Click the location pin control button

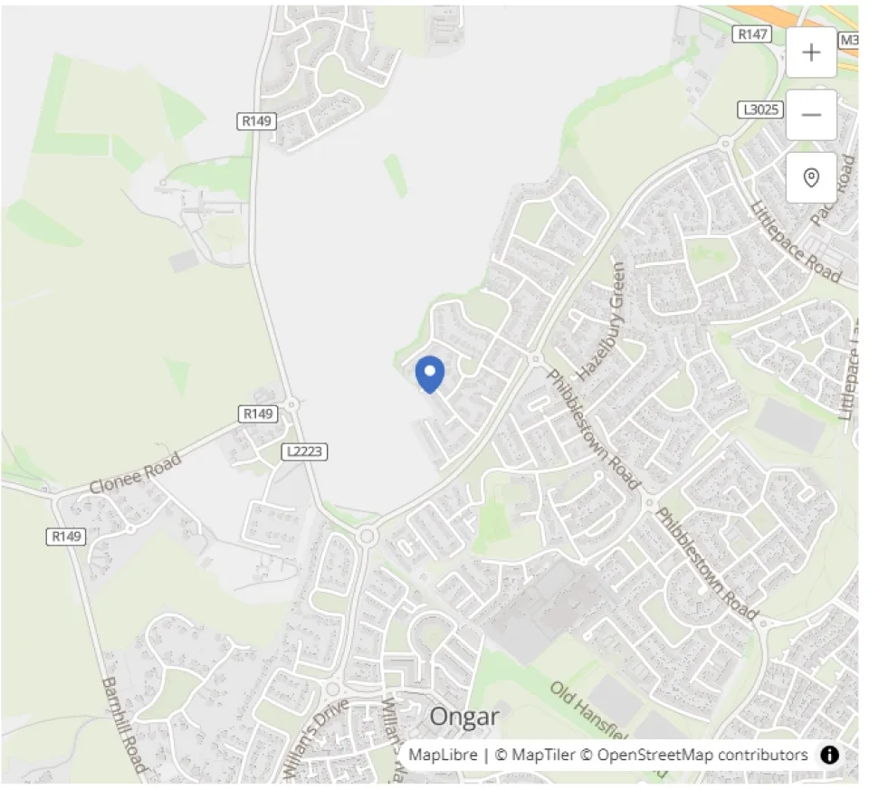pyautogui.click(x=811, y=178)
